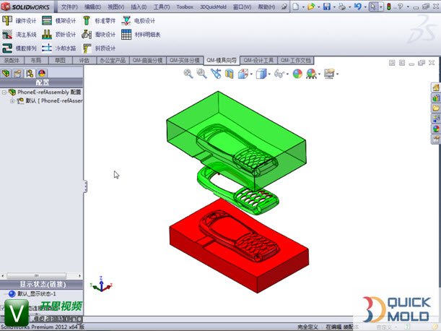Toggle the Section View icon

click(230, 74)
